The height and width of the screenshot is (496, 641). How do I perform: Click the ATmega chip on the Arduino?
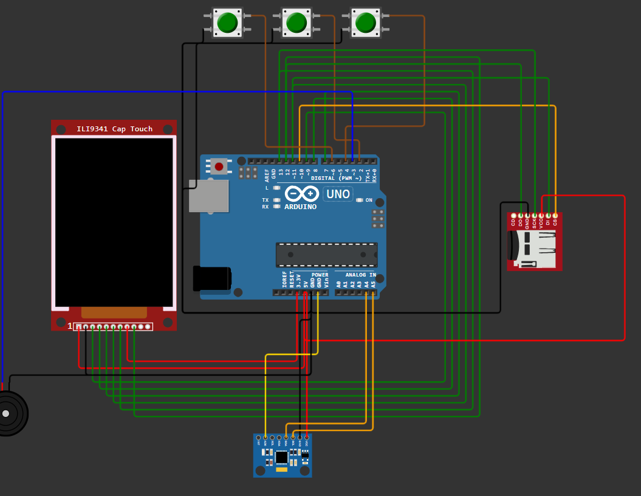click(327, 255)
